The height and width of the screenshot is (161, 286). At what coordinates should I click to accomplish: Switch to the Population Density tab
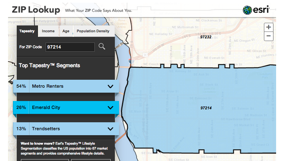pyautogui.click(x=93, y=31)
